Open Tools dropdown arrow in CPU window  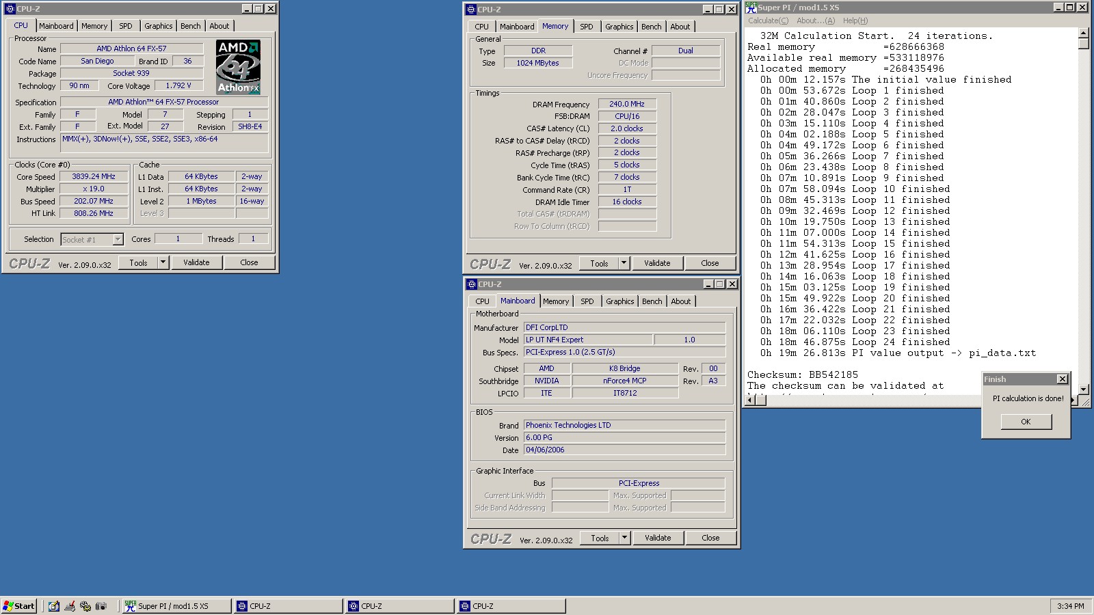(163, 262)
